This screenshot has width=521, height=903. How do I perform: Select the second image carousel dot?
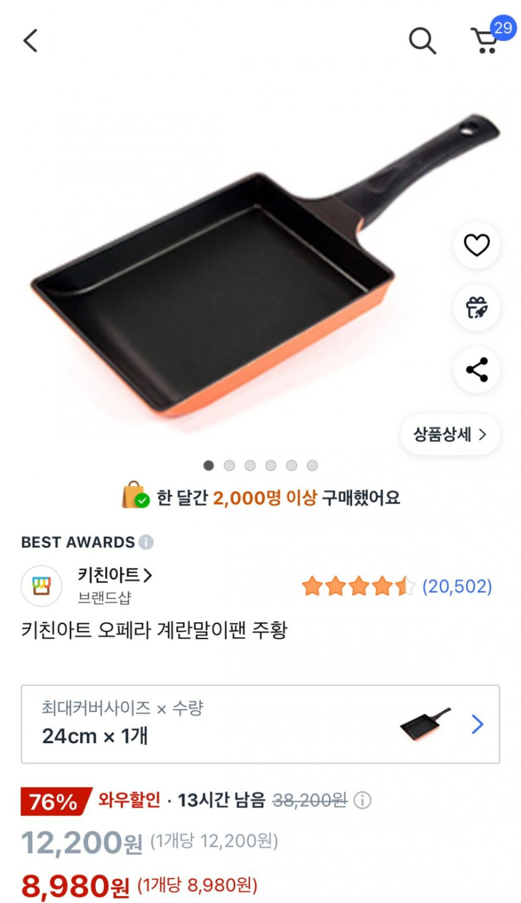230,466
